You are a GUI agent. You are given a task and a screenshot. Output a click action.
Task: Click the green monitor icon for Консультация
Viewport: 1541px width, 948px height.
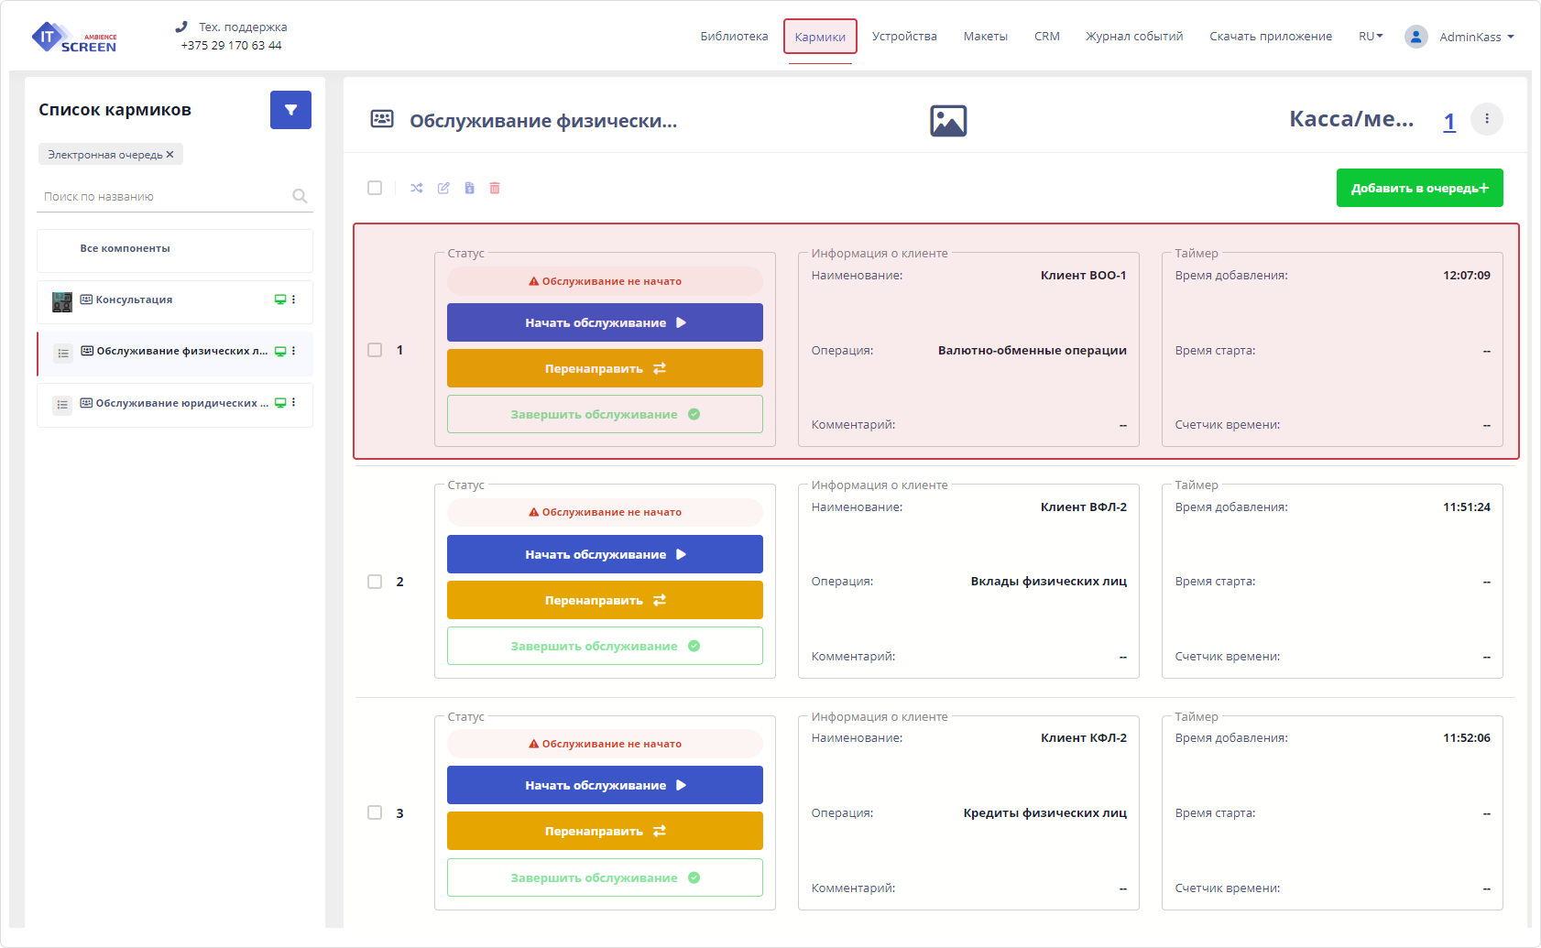tap(280, 300)
